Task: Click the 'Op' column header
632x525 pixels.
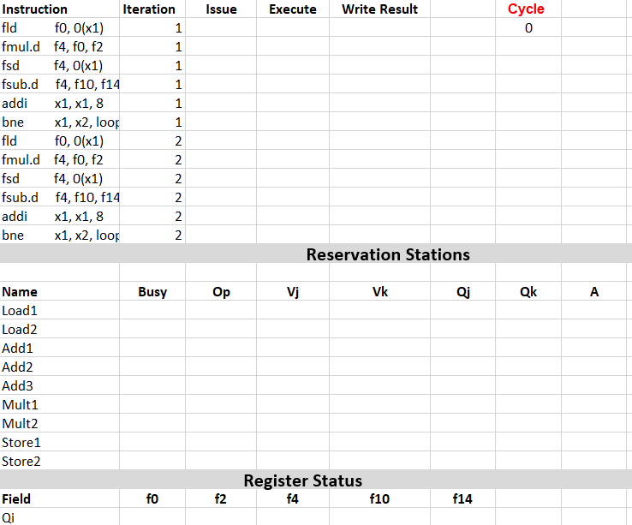Action: pos(221,291)
